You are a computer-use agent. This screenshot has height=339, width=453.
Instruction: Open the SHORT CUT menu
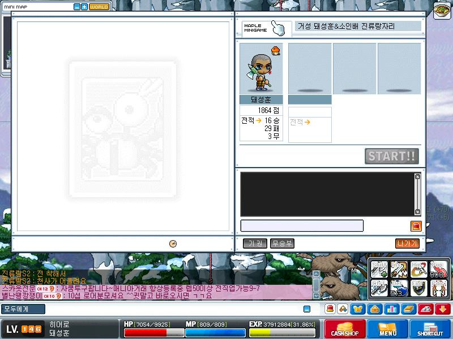[x=430, y=329]
